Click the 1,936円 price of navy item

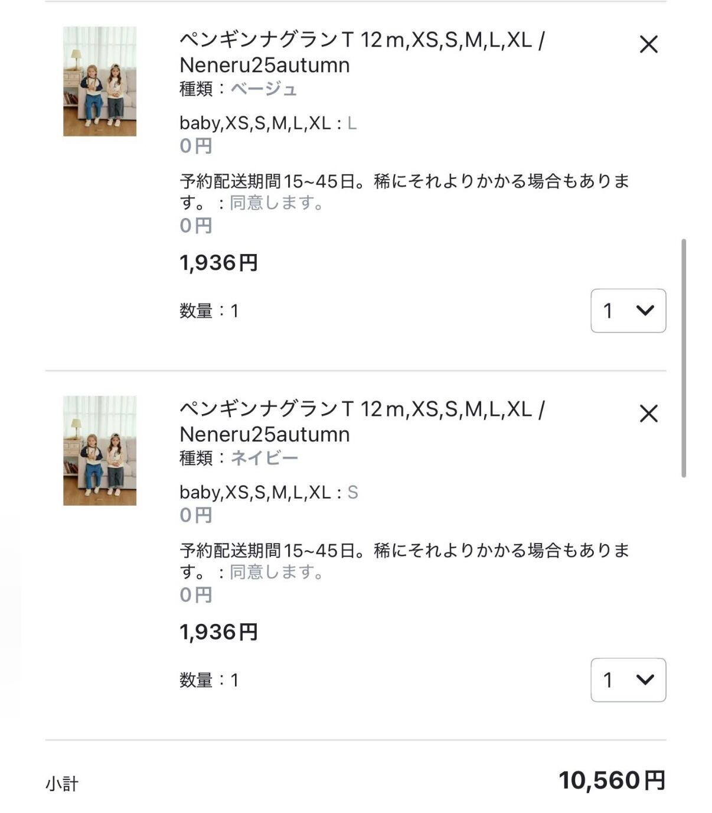point(218,632)
